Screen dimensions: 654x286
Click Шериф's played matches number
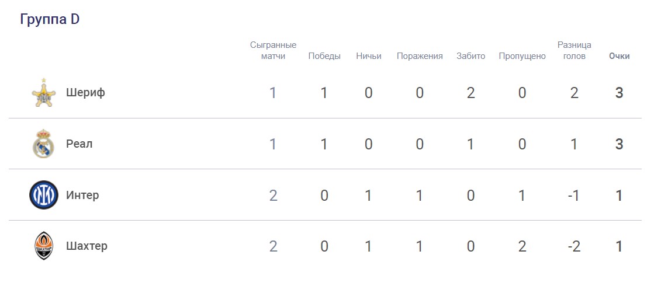click(x=273, y=93)
